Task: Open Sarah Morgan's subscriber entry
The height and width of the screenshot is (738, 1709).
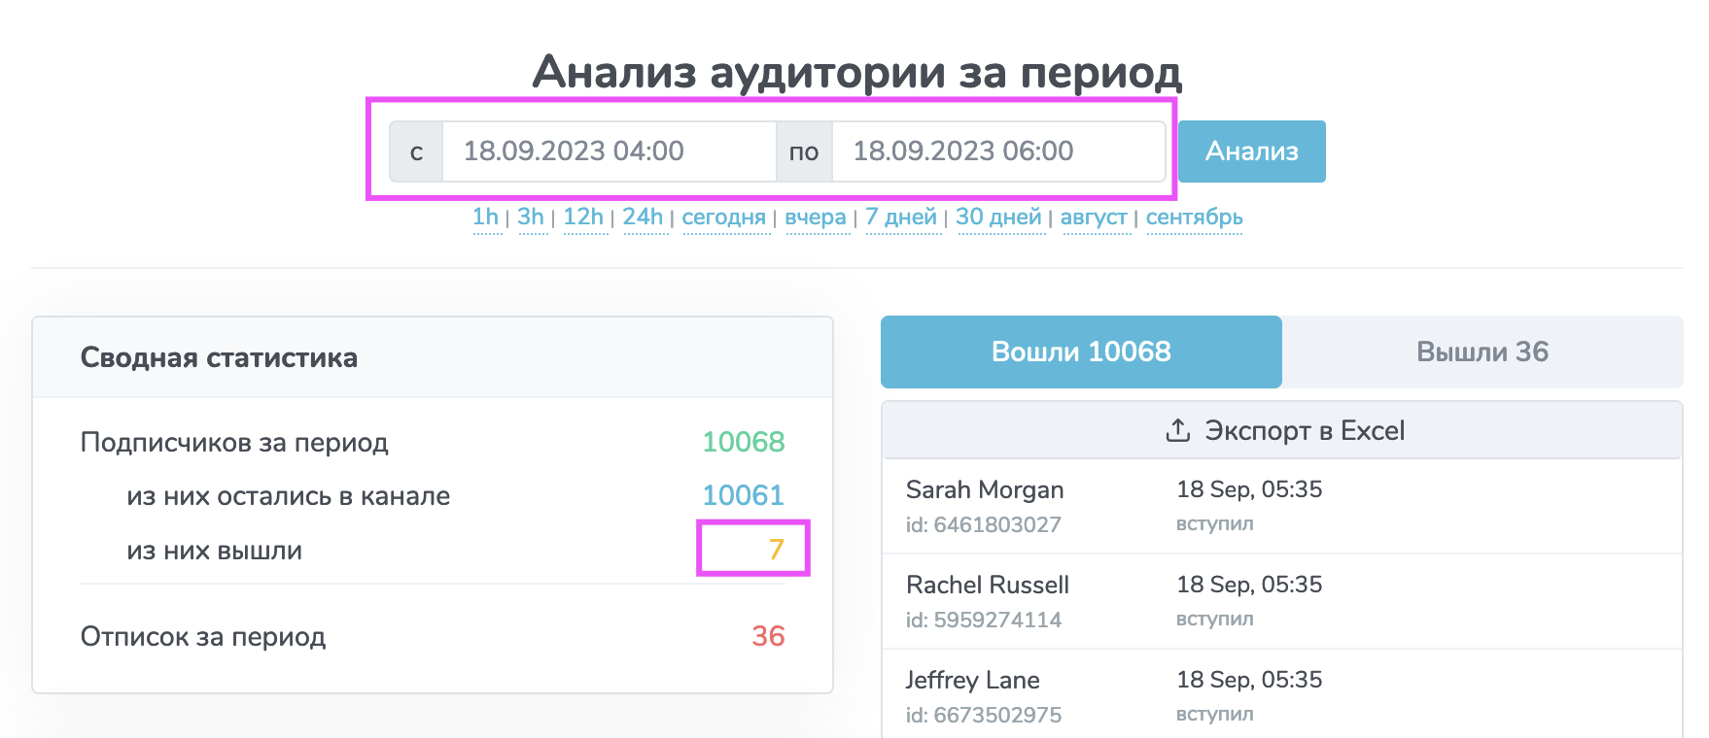Action: (985, 490)
